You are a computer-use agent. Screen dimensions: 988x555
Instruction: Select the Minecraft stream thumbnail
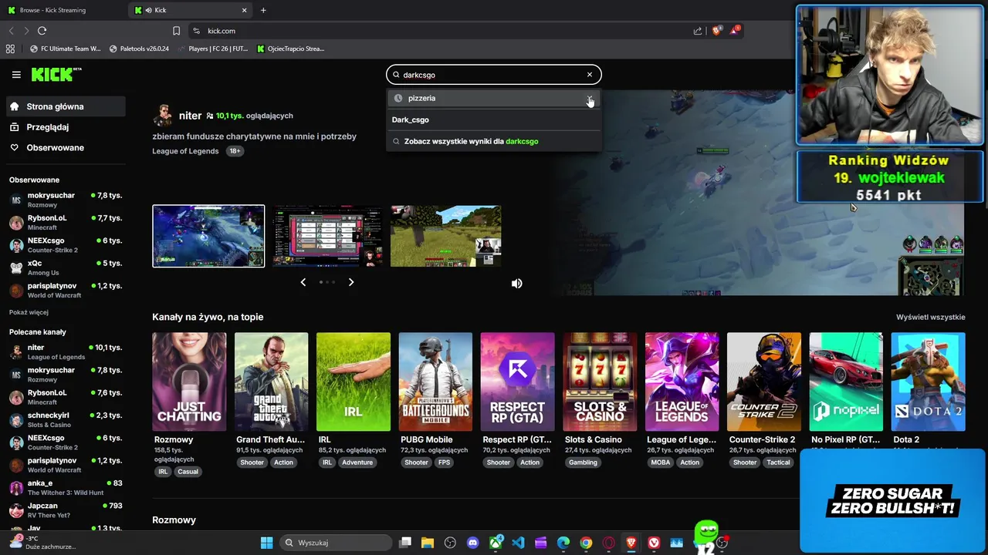point(445,236)
